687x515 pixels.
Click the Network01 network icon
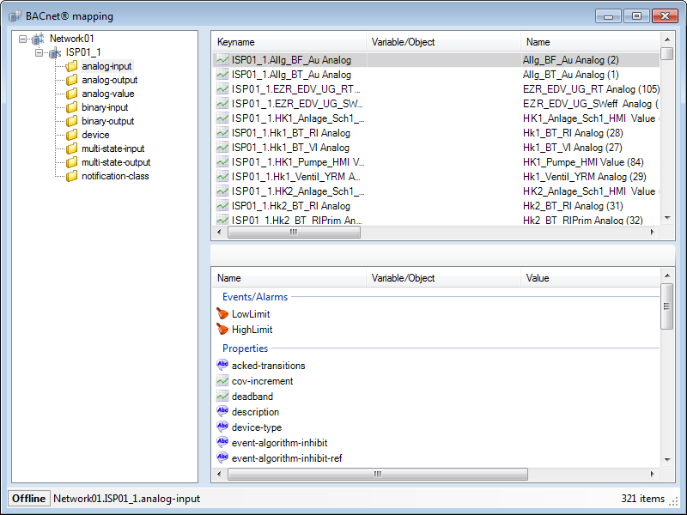[x=38, y=39]
